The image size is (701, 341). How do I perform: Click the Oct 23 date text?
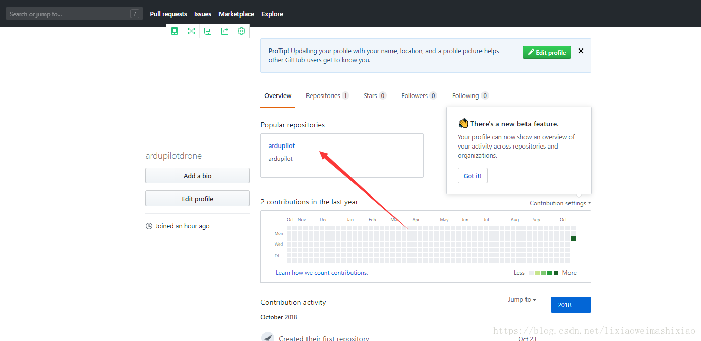click(527, 338)
